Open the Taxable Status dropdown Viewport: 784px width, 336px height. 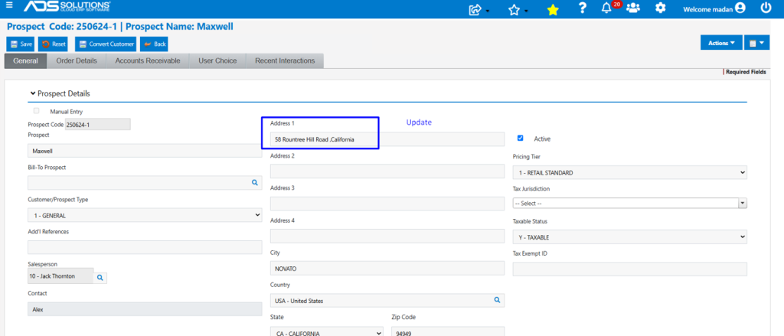pyautogui.click(x=630, y=237)
